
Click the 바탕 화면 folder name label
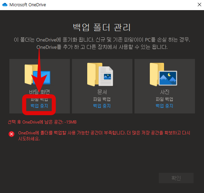click(x=39, y=92)
